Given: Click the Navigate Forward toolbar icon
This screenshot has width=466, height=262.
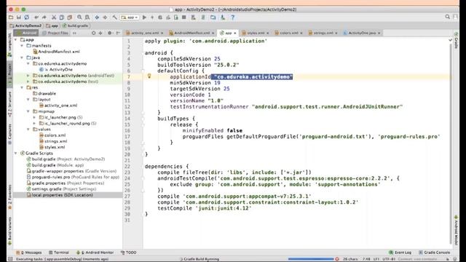Looking at the screenshot, I should 105,17.
